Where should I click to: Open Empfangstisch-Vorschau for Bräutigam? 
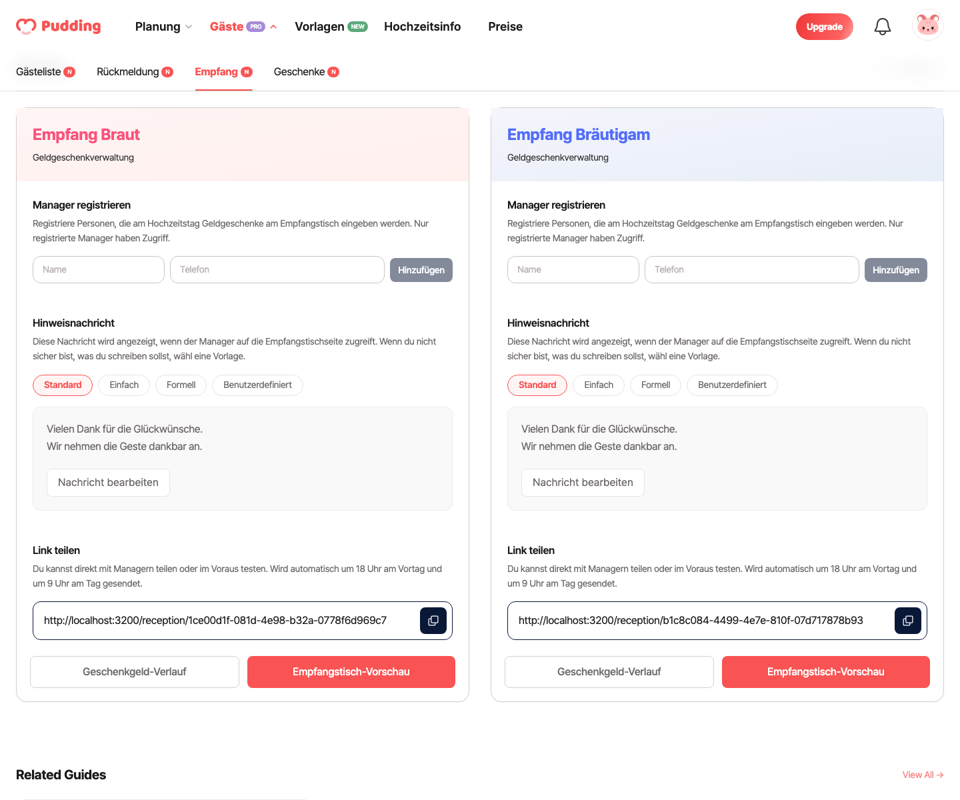pyautogui.click(x=826, y=672)
